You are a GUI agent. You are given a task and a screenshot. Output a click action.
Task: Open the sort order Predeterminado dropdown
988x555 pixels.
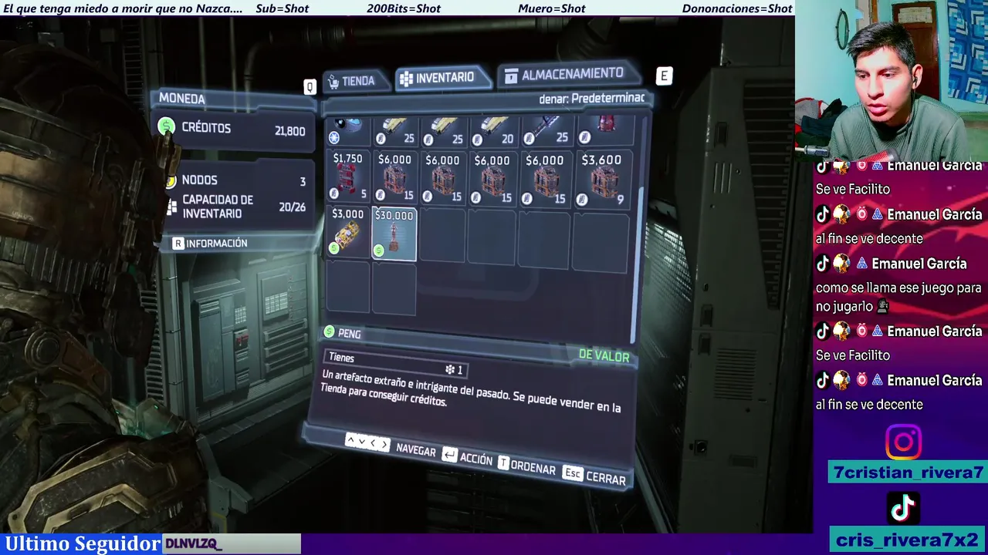click(592, 99)
